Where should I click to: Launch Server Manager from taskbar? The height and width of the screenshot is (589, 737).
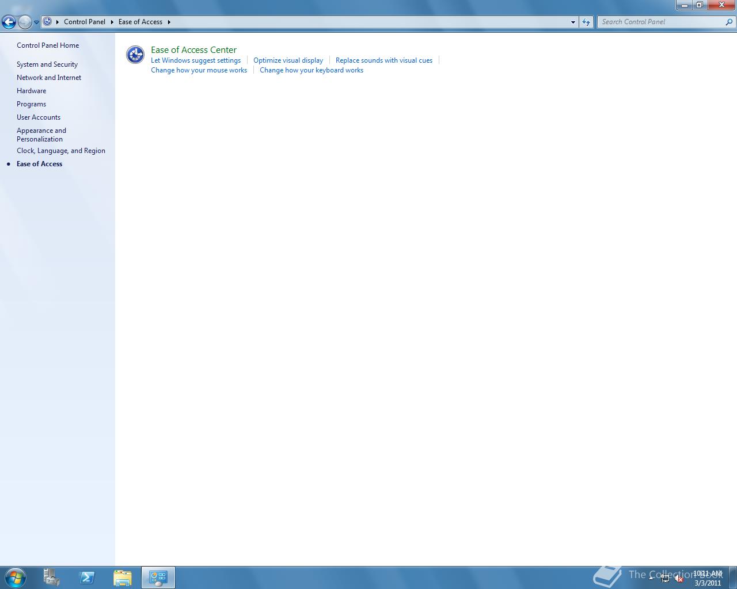point(51,577)
